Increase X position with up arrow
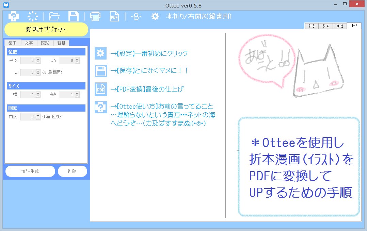The width and height of the screenshot is (367, 231). pos(38,59)
